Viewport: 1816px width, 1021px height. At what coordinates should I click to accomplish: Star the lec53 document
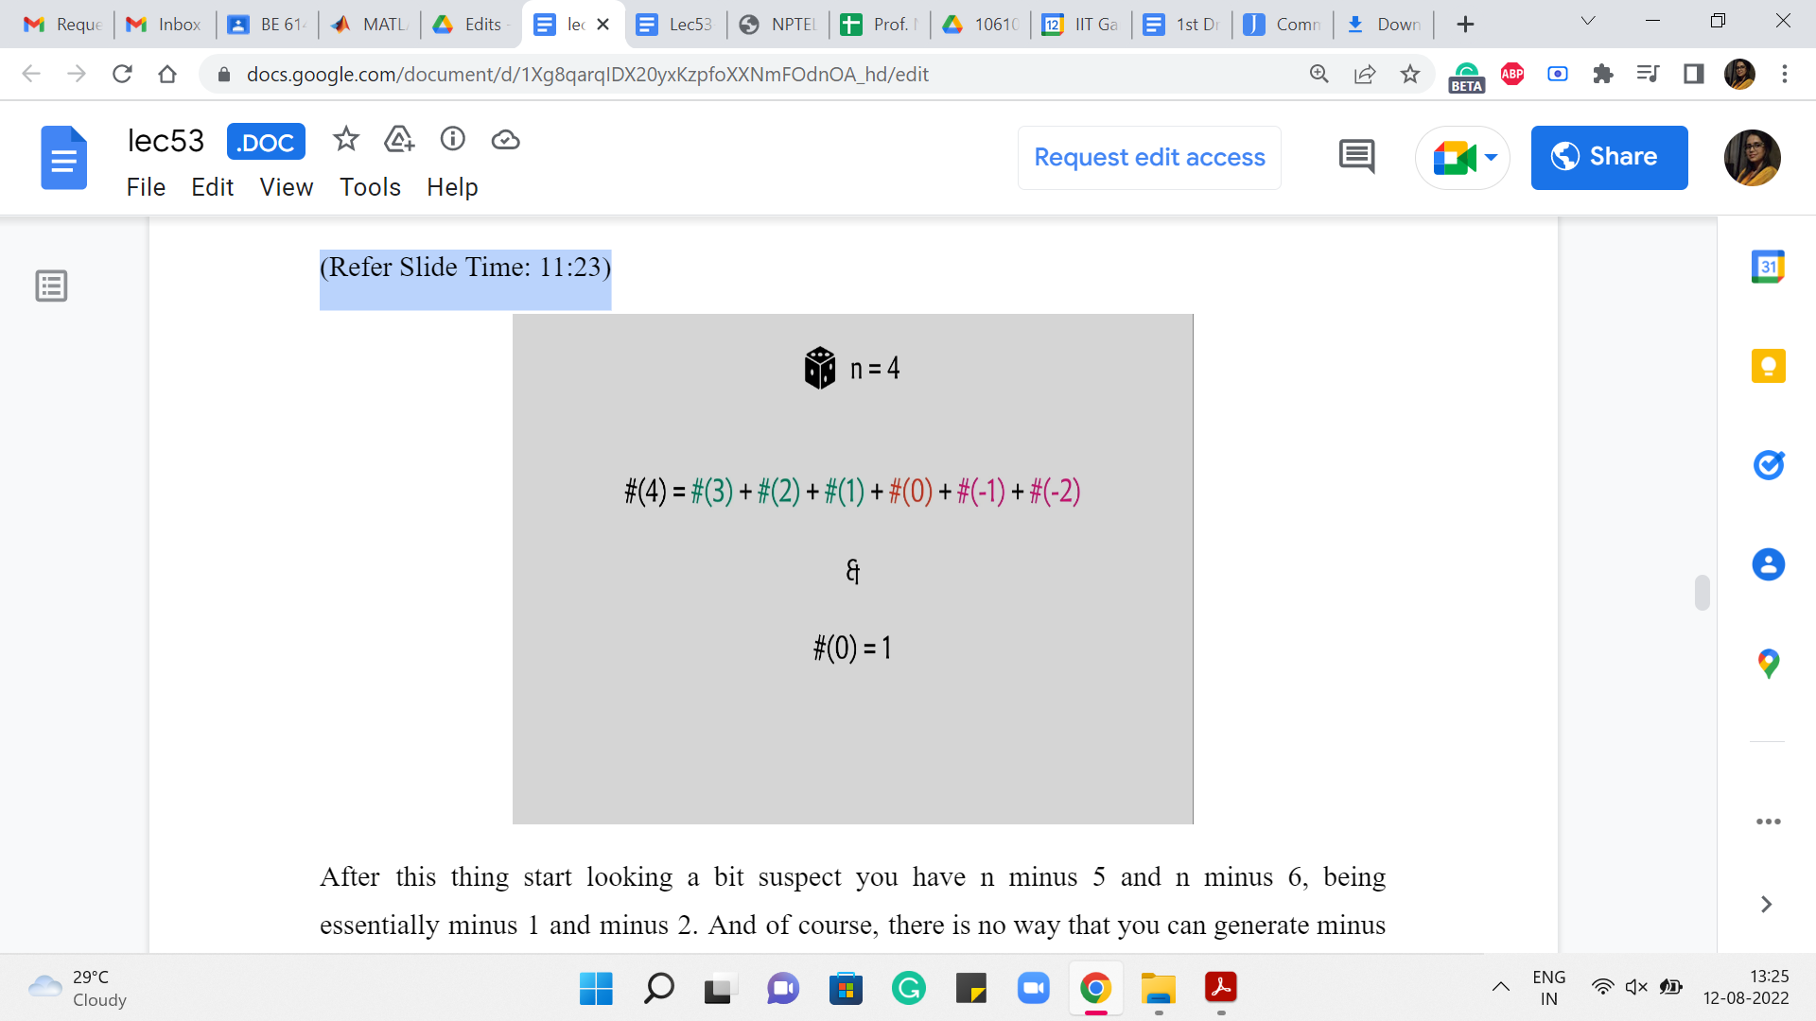tap(346, 140)
